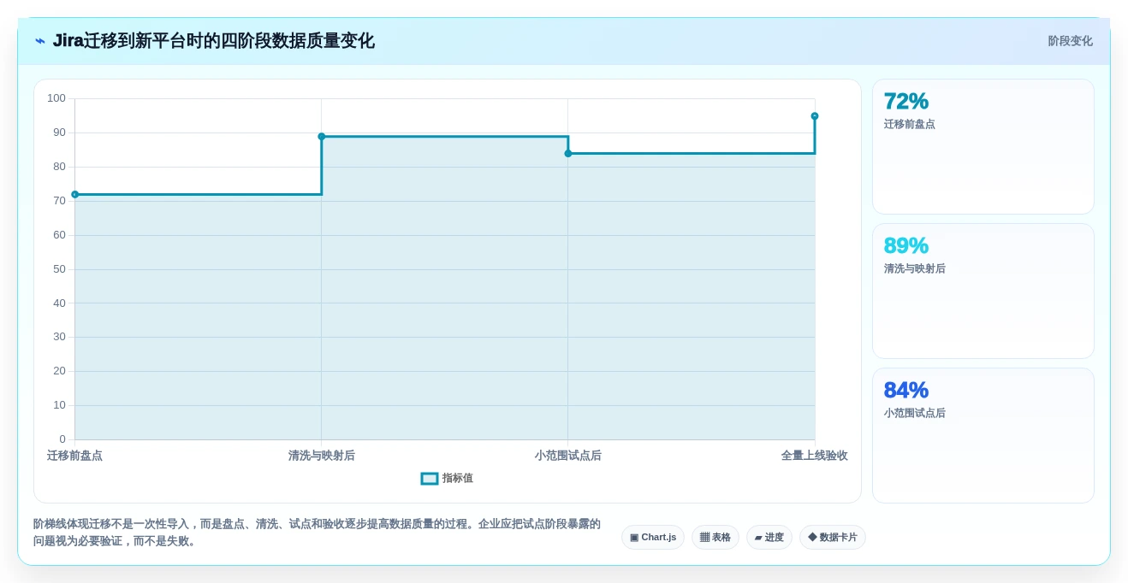This screenshot has width=1128, height=583.
Task: Select the 数据卡片 tag chip
Action: pyautogui.click(x=833, y=537)
